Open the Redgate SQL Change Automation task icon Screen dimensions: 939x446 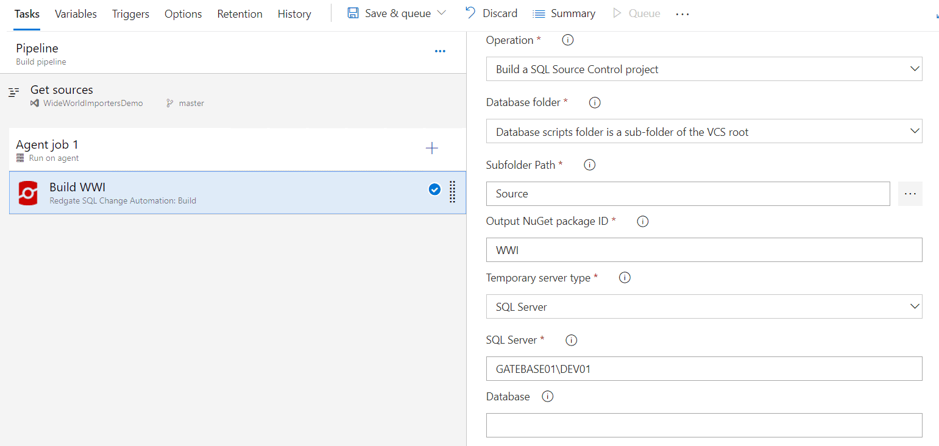27,193
